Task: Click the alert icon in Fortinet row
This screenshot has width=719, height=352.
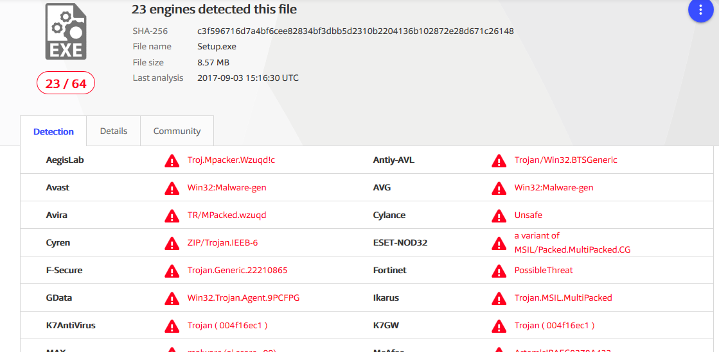Action: [x=499, y=271]
